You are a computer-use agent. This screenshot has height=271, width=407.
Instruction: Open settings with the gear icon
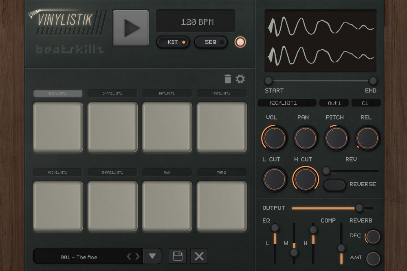coord(240,79)
